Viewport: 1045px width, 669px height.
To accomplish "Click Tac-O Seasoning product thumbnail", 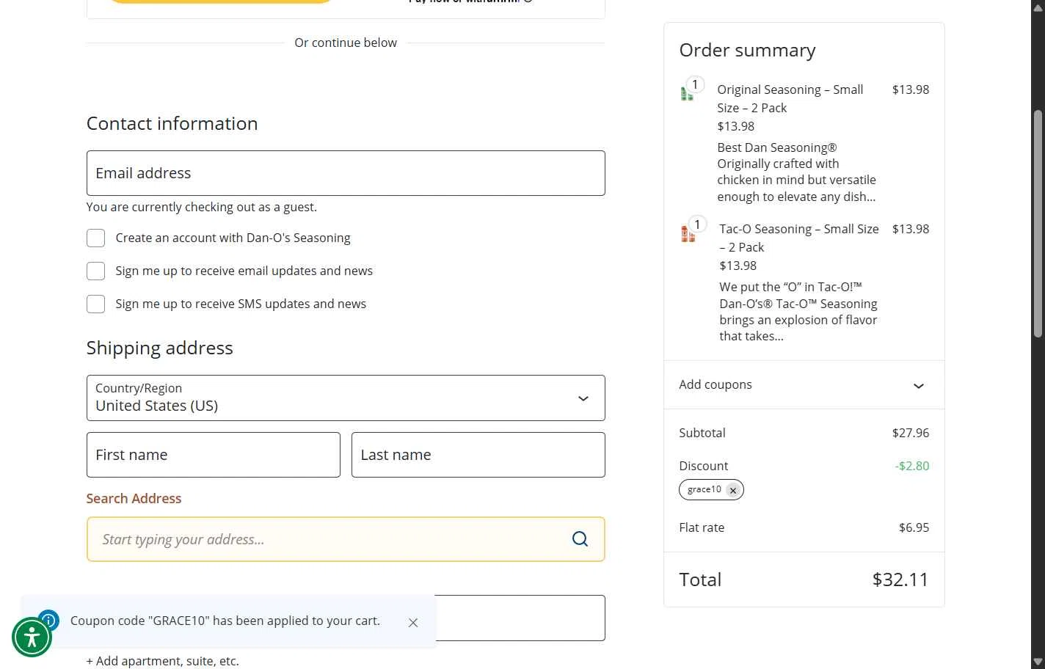I will pyautogui.click(x=688, y=233).
